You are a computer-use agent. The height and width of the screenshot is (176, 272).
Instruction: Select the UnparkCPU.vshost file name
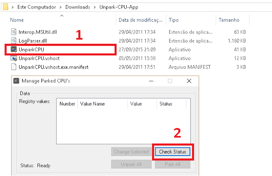39,58
